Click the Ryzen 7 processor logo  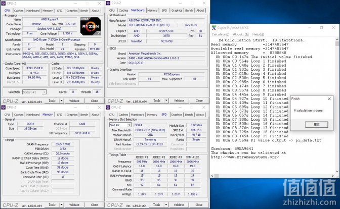click(91, 26)
